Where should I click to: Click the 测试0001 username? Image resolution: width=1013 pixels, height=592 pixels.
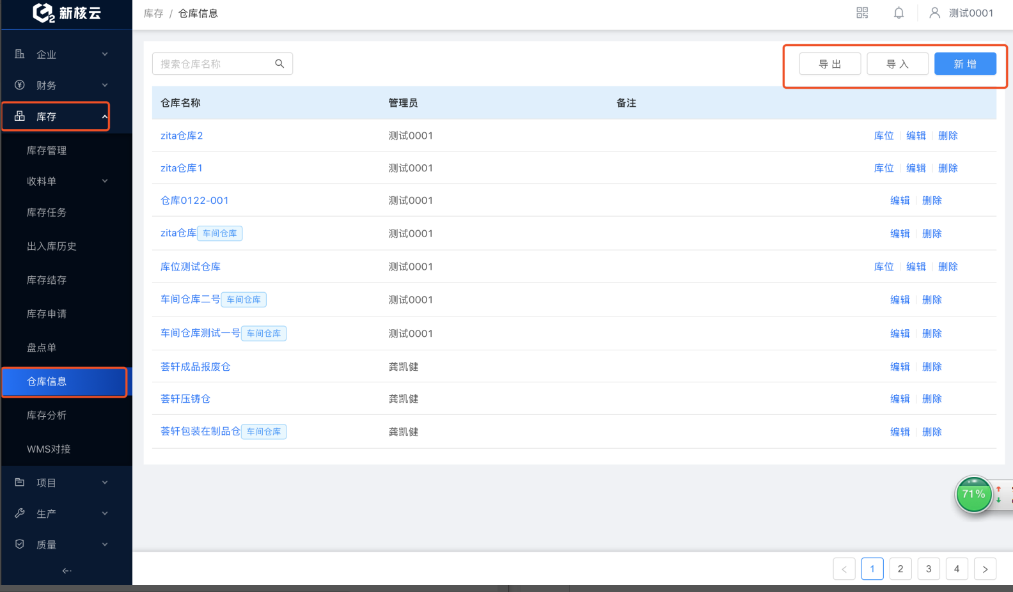coord(971,13)
